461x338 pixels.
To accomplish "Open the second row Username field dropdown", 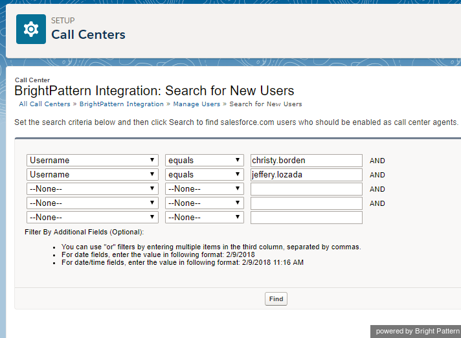I will click(x=93, y=175).
